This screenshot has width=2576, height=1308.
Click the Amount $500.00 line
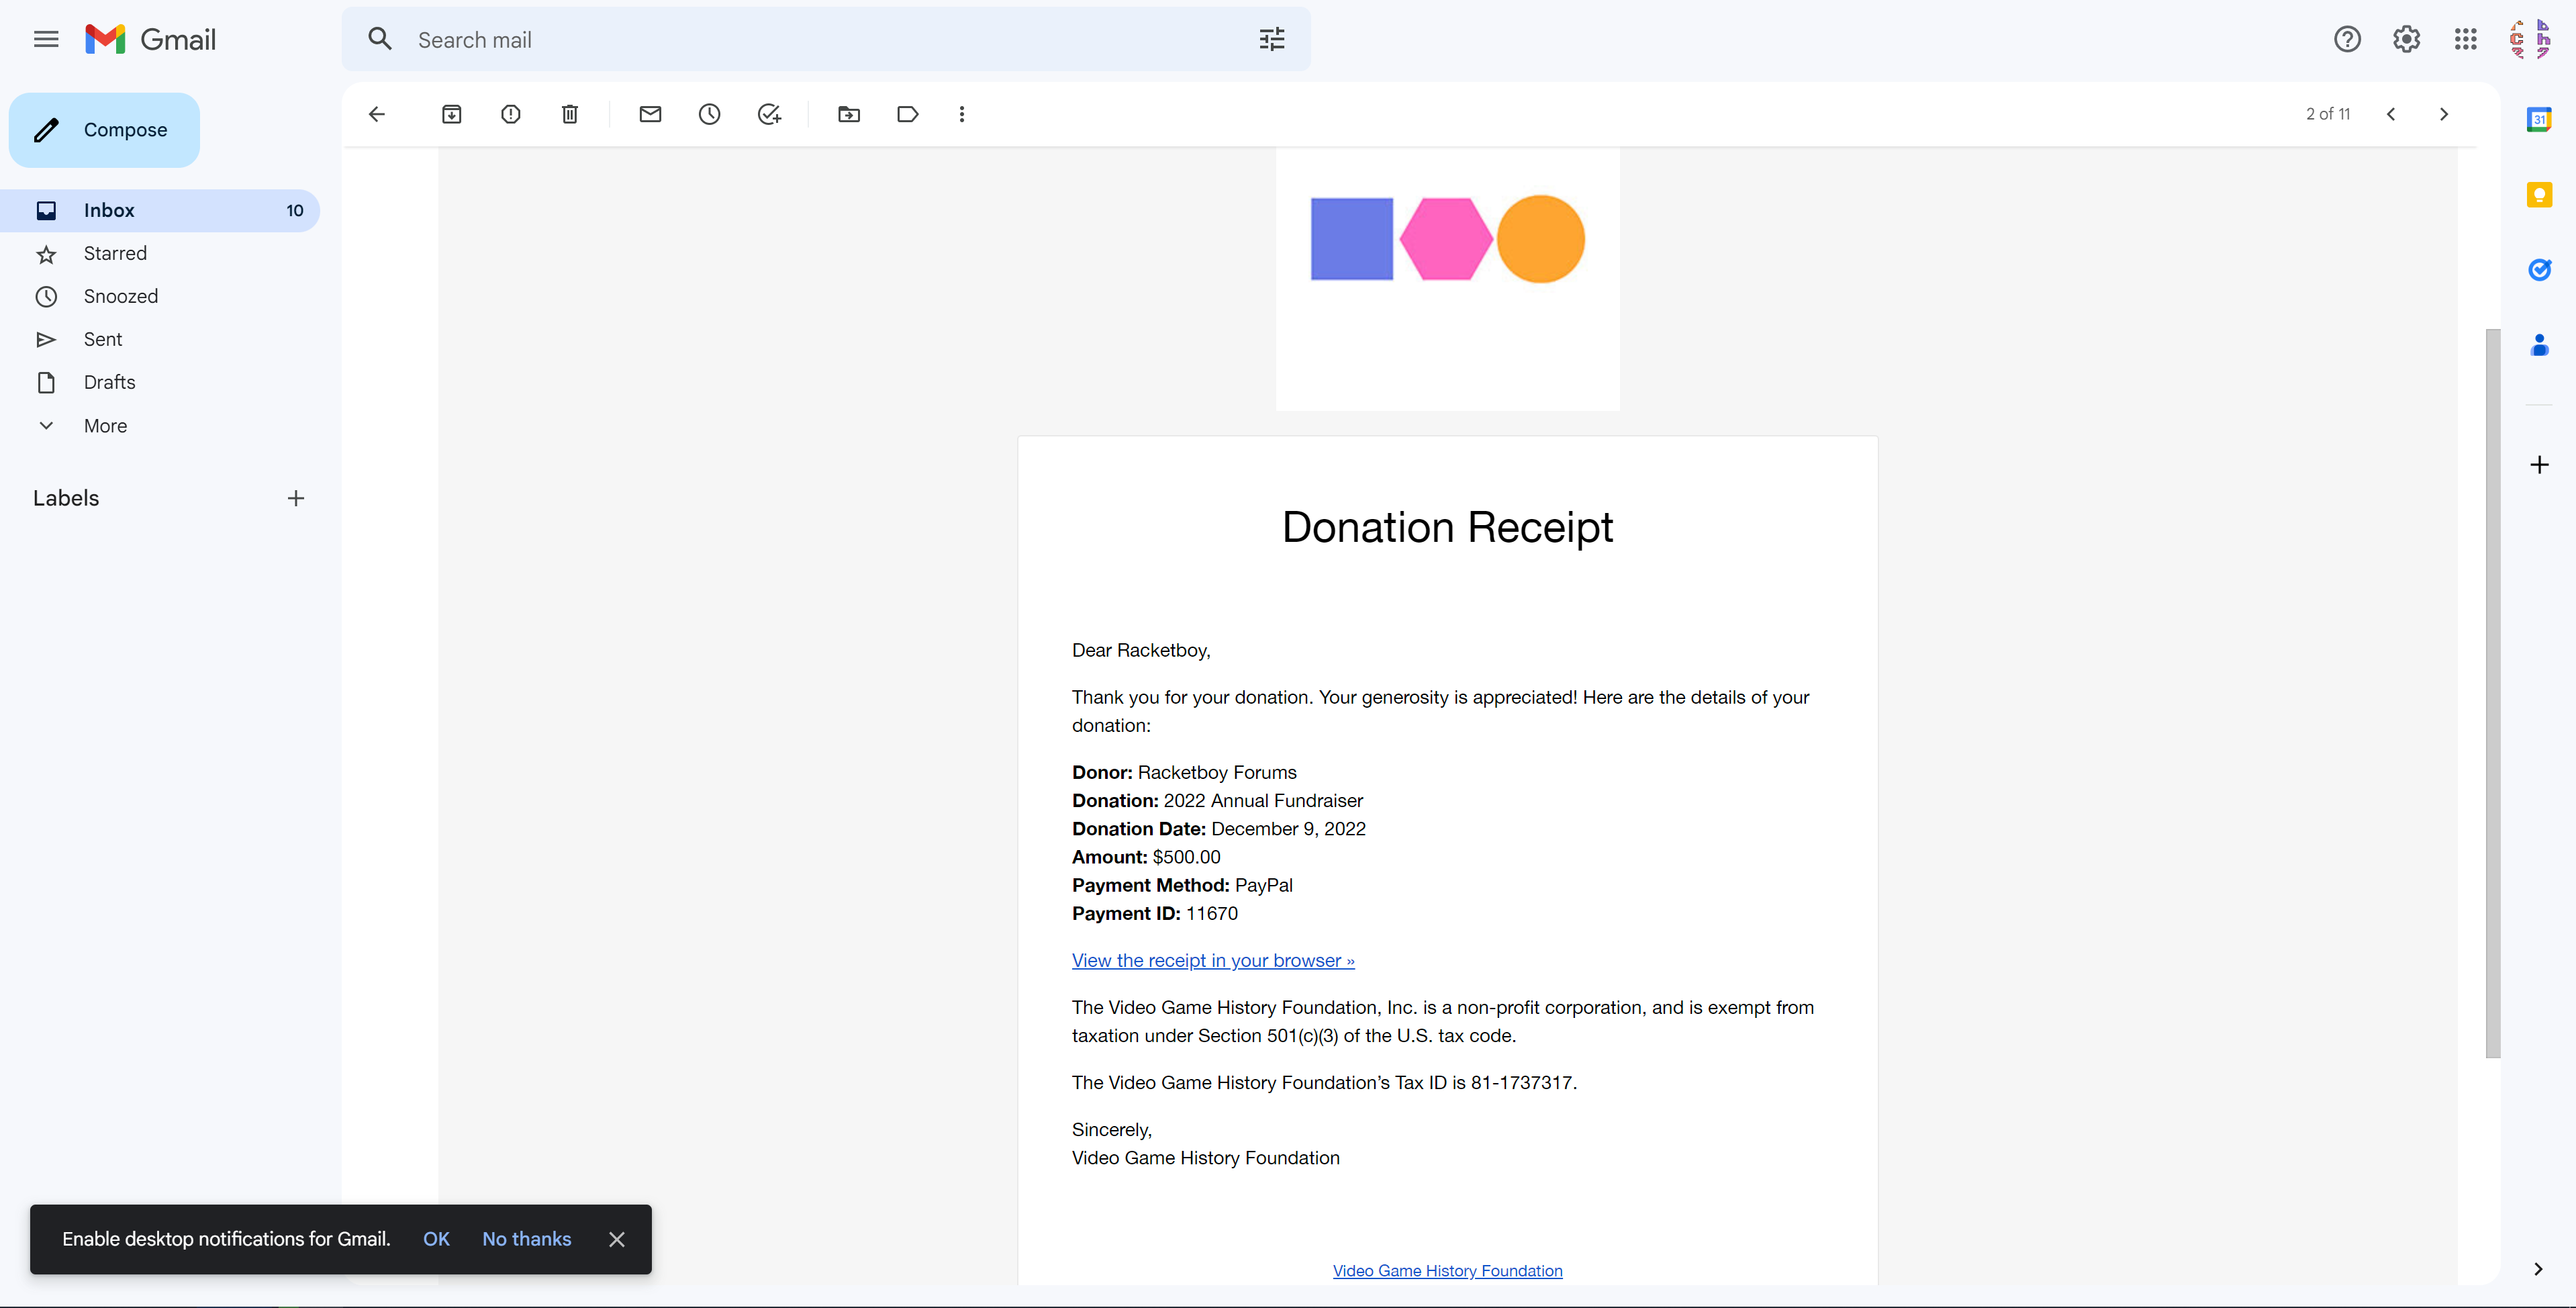click(1146, 857)
